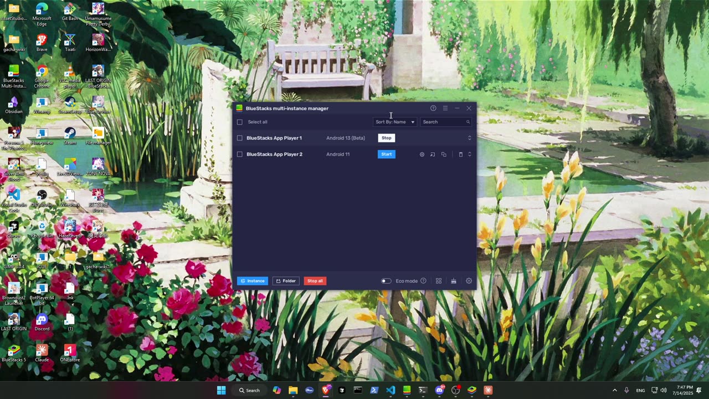Open Steam desktop shortcut
The height and width of the screenshot is (399, 709).
coord(70,136)
